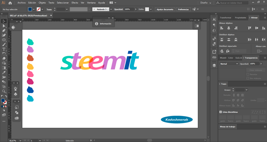Open Symbols panel club icon
The width and height of the screenshot is (267, 142).
coord(16,94)
